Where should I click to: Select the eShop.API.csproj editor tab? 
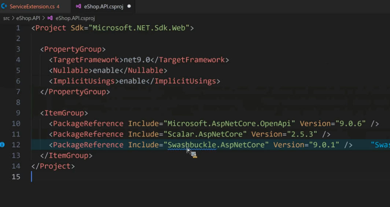[103, 7]
